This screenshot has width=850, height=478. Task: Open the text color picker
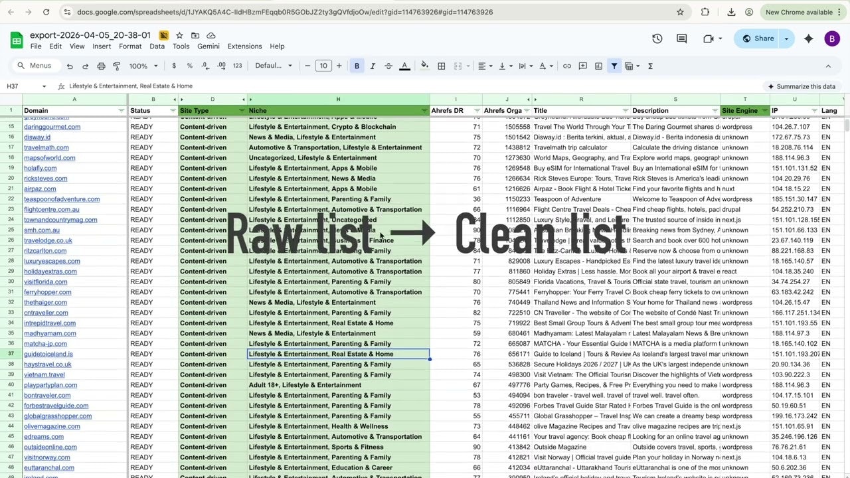click(404, 66)
